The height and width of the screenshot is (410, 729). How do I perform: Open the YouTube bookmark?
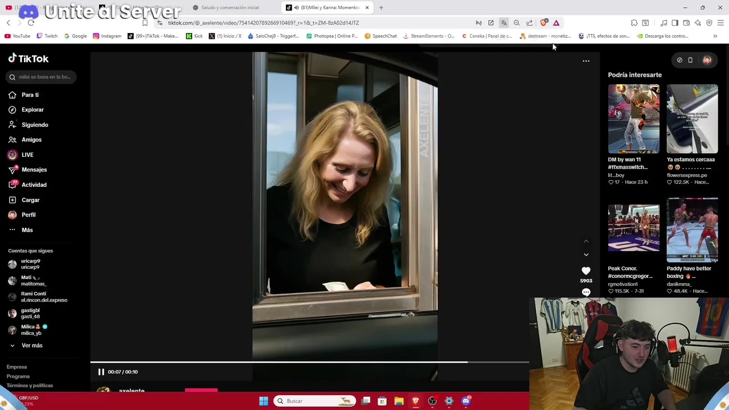17,36
